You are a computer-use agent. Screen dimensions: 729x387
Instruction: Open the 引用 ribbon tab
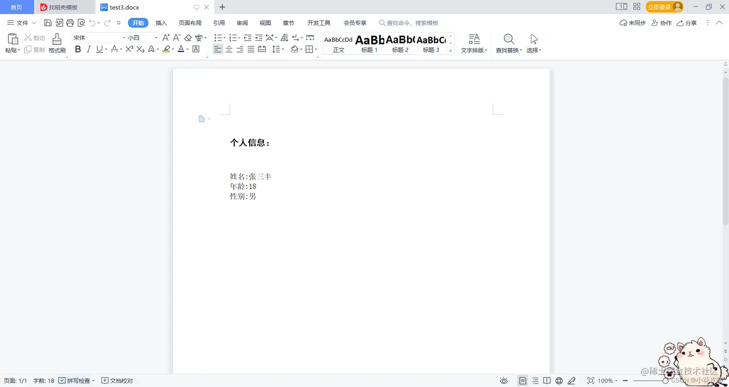[219, 23]
